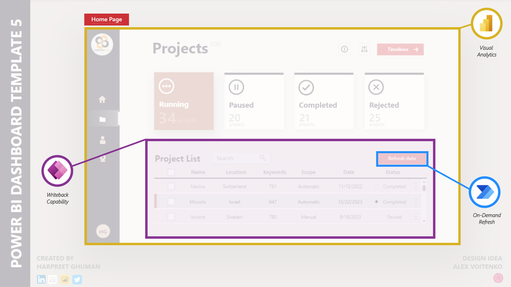Click the Name column header
Image resolution: width=511 pixels, height=287 pixels.
tap(198, 172)
